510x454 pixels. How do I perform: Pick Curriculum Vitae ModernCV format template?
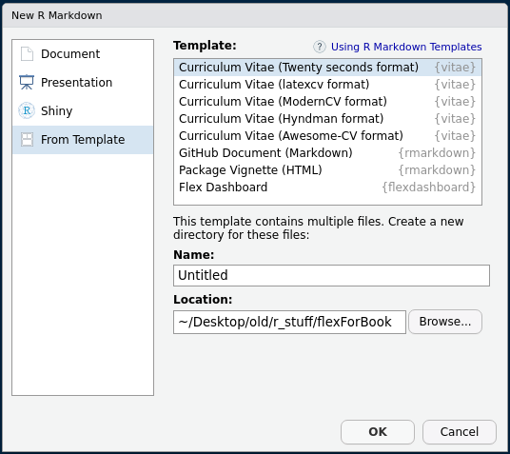pos(327,102)
